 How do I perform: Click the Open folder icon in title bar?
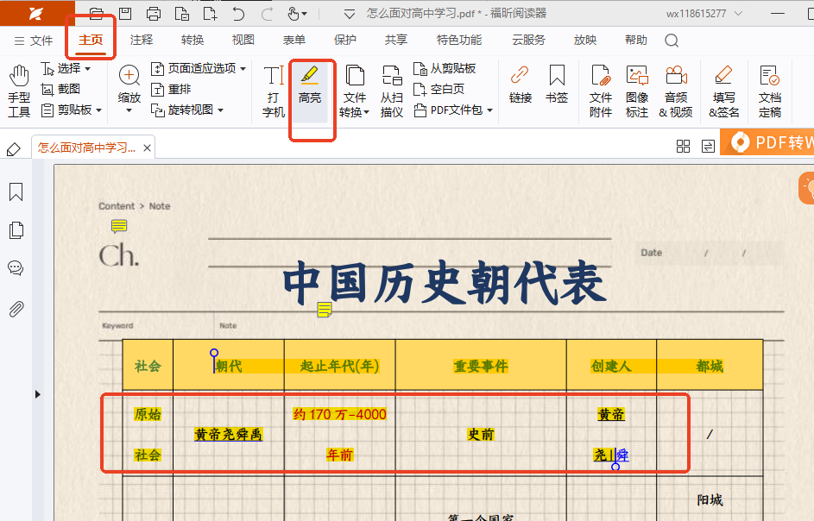(x=96, y=14)
